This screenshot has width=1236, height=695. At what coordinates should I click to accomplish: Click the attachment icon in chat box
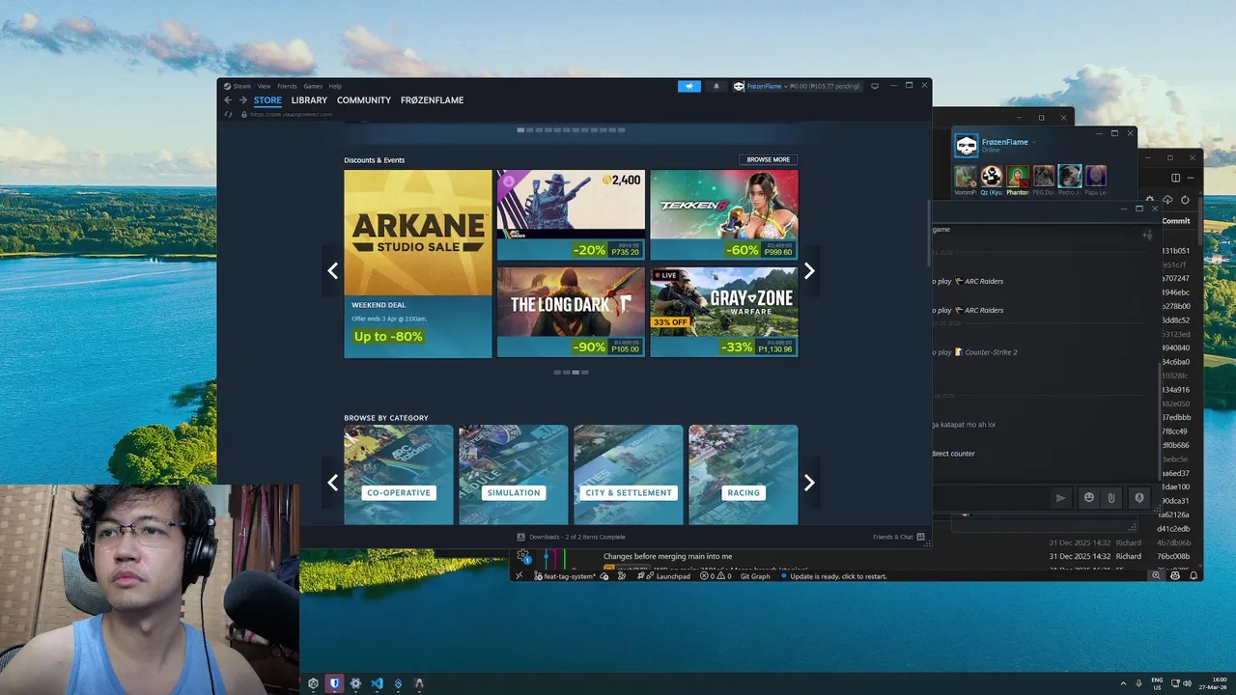[1111, 497]
